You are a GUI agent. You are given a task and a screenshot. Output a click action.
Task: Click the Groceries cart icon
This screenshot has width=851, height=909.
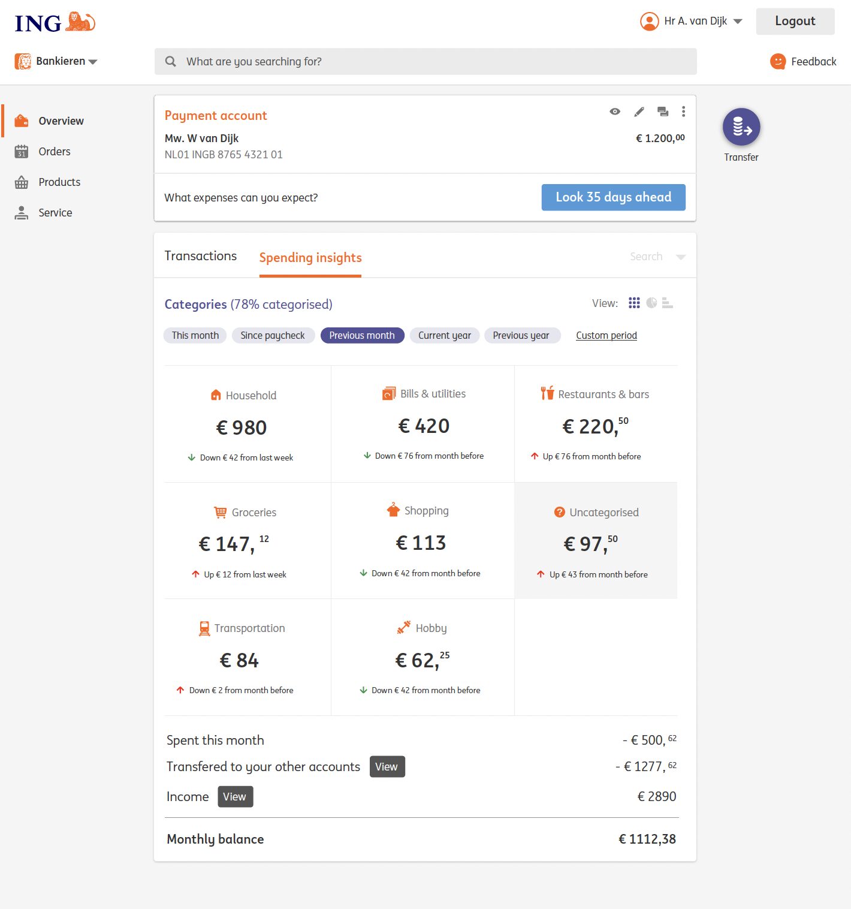(221, 512)
